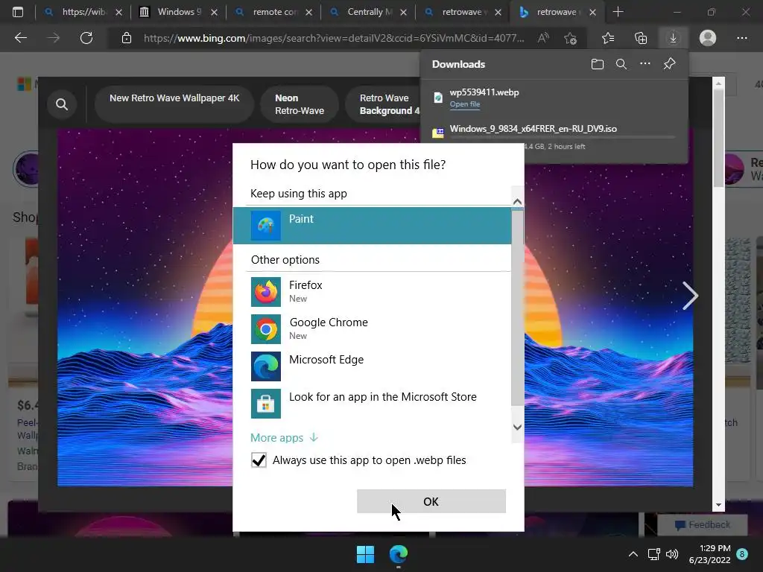This screenshot has width=763, height=572.
Task: Go to the next image with the right arrow
Action: [689, 296]
